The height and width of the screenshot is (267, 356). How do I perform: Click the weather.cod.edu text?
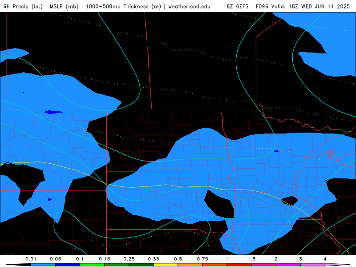point(189,6)
